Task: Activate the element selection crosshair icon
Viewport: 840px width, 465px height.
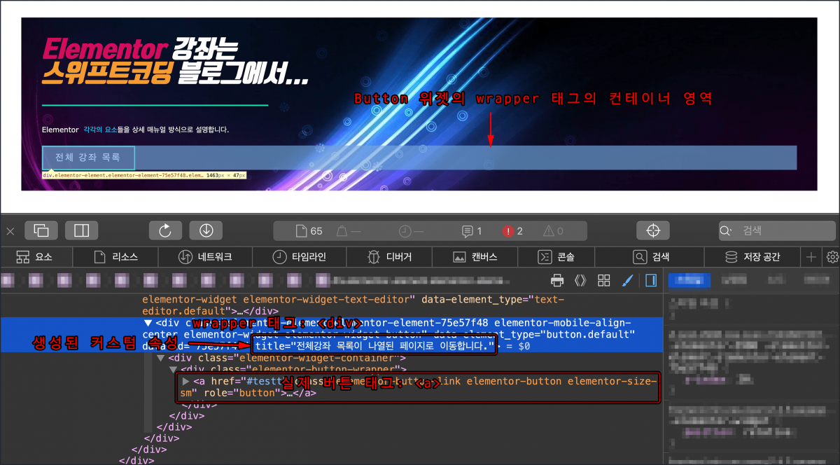Action: (x=652, y=230)
